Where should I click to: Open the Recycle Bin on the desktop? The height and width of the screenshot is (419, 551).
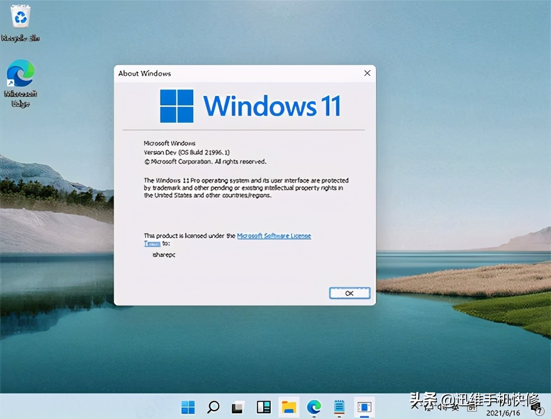20,17
